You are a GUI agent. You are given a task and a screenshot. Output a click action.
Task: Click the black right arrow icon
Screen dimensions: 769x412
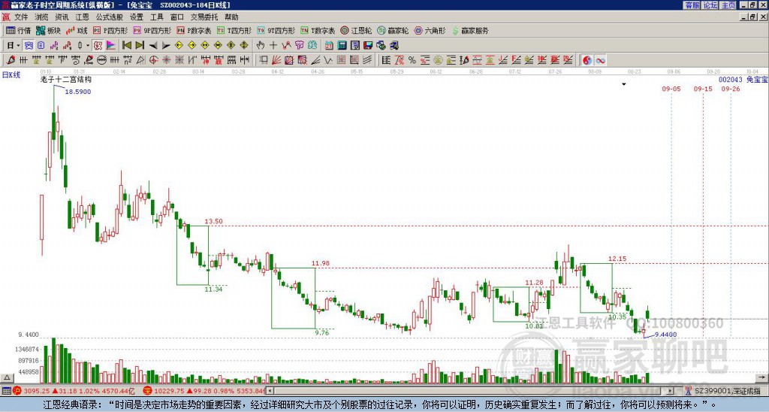(166, 45)
